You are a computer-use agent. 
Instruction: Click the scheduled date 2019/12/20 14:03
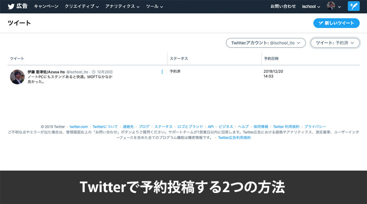point(273,74)
